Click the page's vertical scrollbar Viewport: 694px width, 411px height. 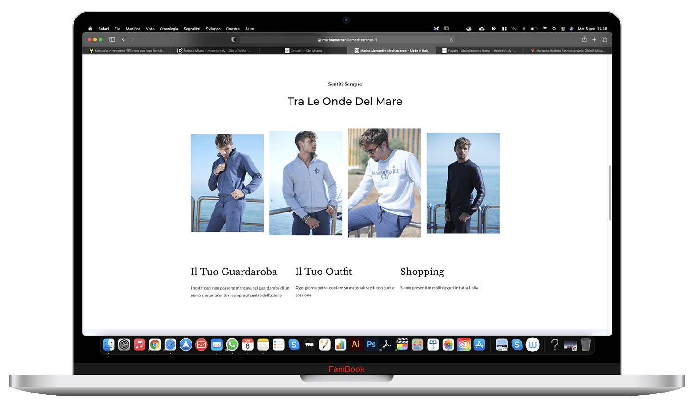click(610, 193)
